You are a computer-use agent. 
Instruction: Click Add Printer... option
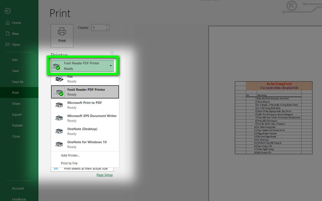click(x=70, y=155)
